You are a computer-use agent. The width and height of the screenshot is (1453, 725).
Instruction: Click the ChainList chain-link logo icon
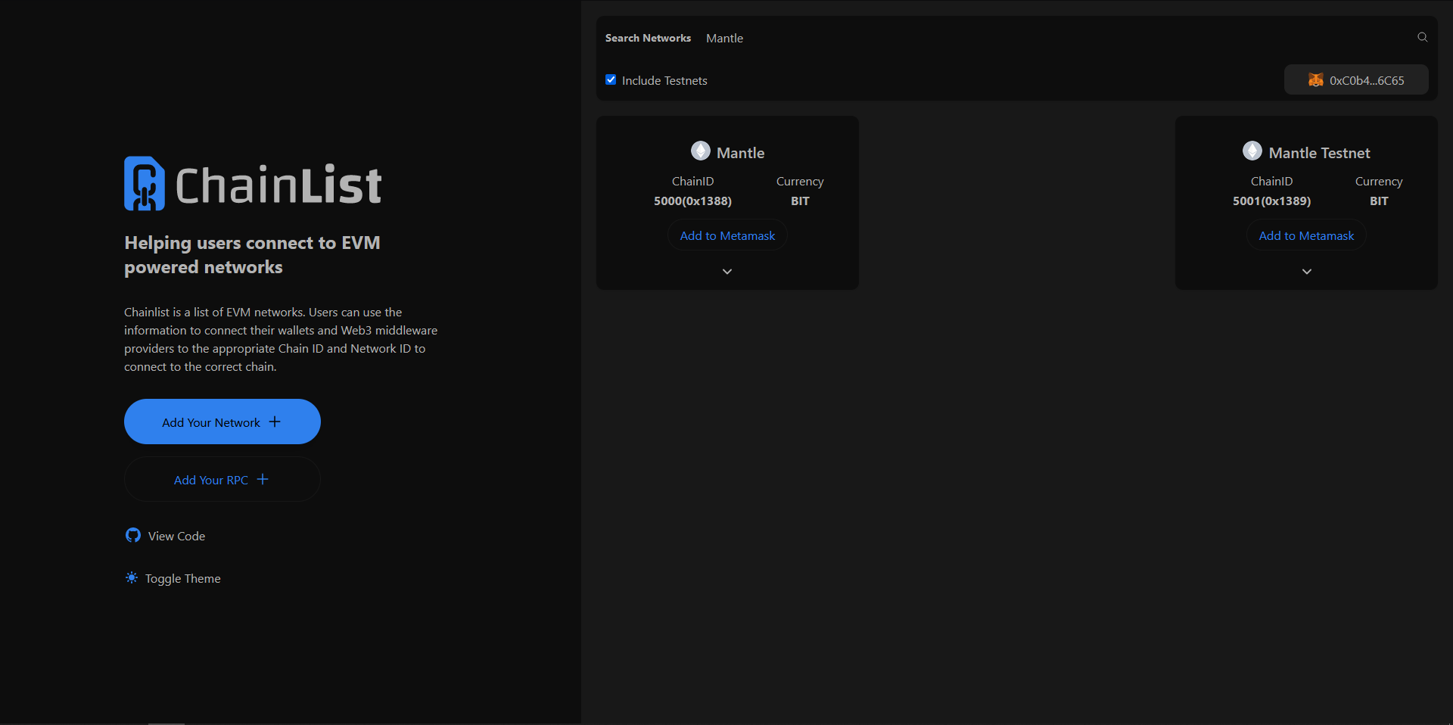coord(144,184)
